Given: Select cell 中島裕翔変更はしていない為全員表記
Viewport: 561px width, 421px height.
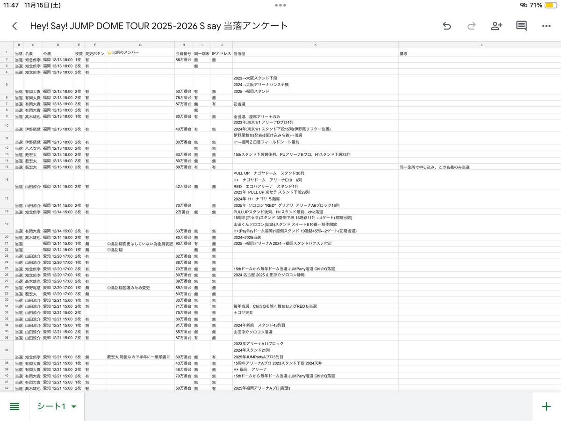Looking at the screenshot, I should point(140,243).
